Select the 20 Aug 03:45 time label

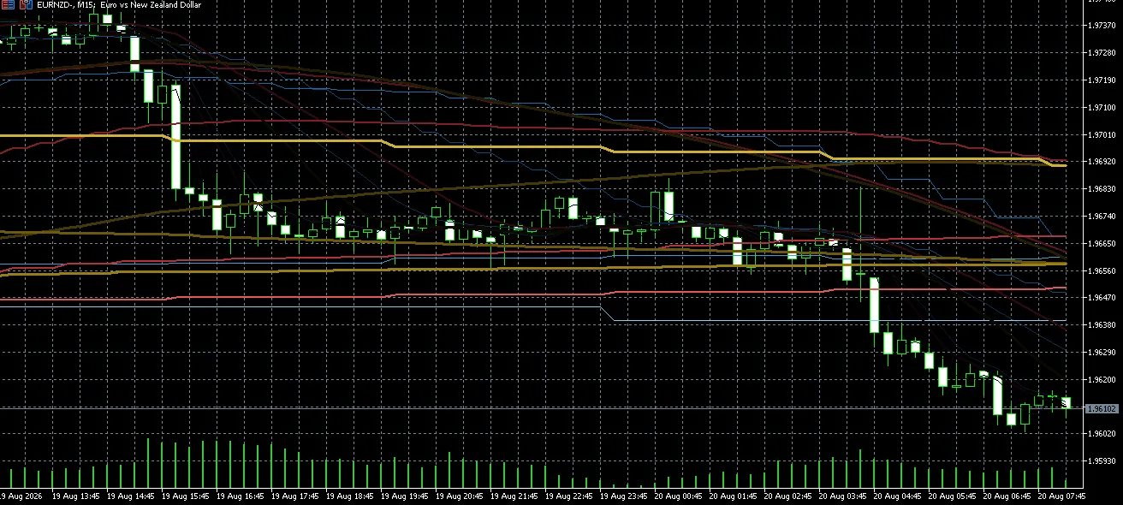click(843, 496)
